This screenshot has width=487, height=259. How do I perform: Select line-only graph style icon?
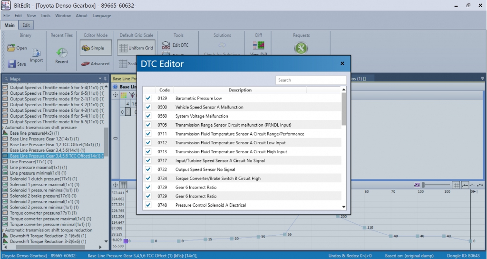[472, 185]
